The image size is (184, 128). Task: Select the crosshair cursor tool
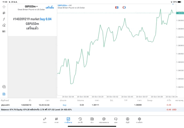(x=4, y=7)
